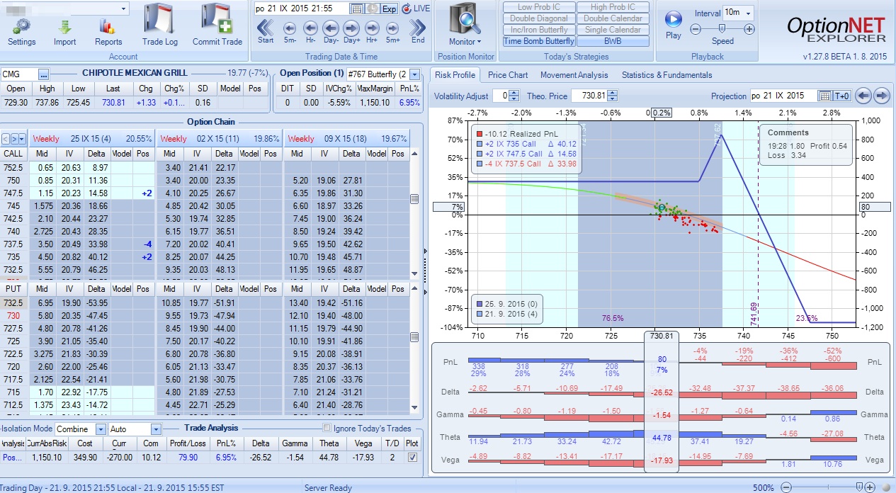
Task: Toggle High Prob IC strategy
Action: pos(613,7)
